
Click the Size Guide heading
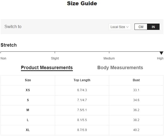[82, 3]
